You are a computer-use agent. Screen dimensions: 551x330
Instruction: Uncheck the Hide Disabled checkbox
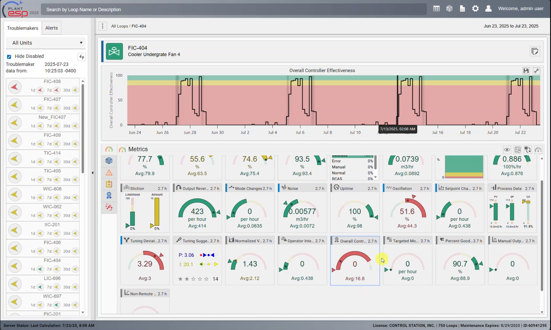coord(9,57)
